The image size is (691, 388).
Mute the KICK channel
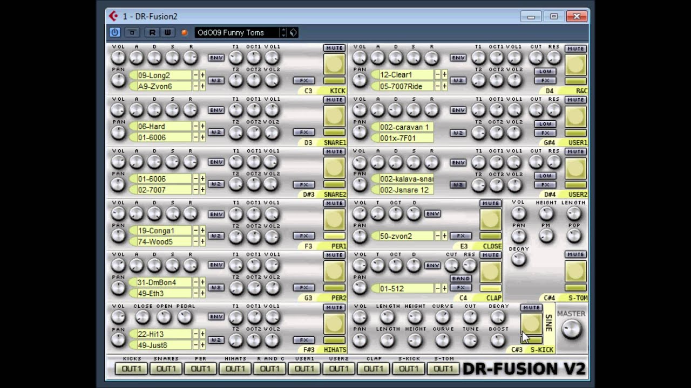(334, 48)
